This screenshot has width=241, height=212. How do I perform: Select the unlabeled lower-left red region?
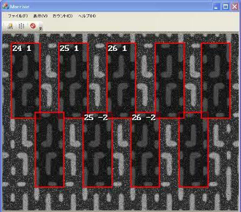[x=49, y=150]
